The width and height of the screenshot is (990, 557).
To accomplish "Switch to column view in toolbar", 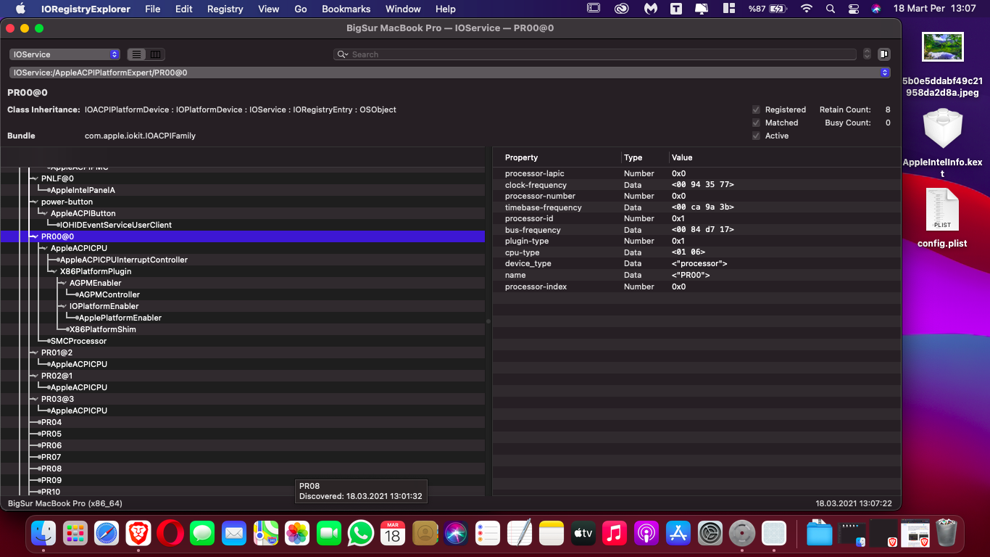I will [x=156, y=54].
